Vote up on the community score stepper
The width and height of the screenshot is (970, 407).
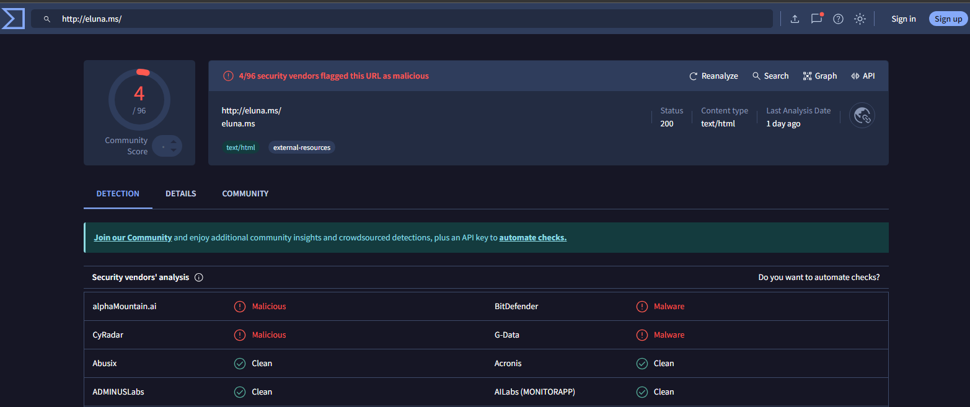(x=174, y=142)
